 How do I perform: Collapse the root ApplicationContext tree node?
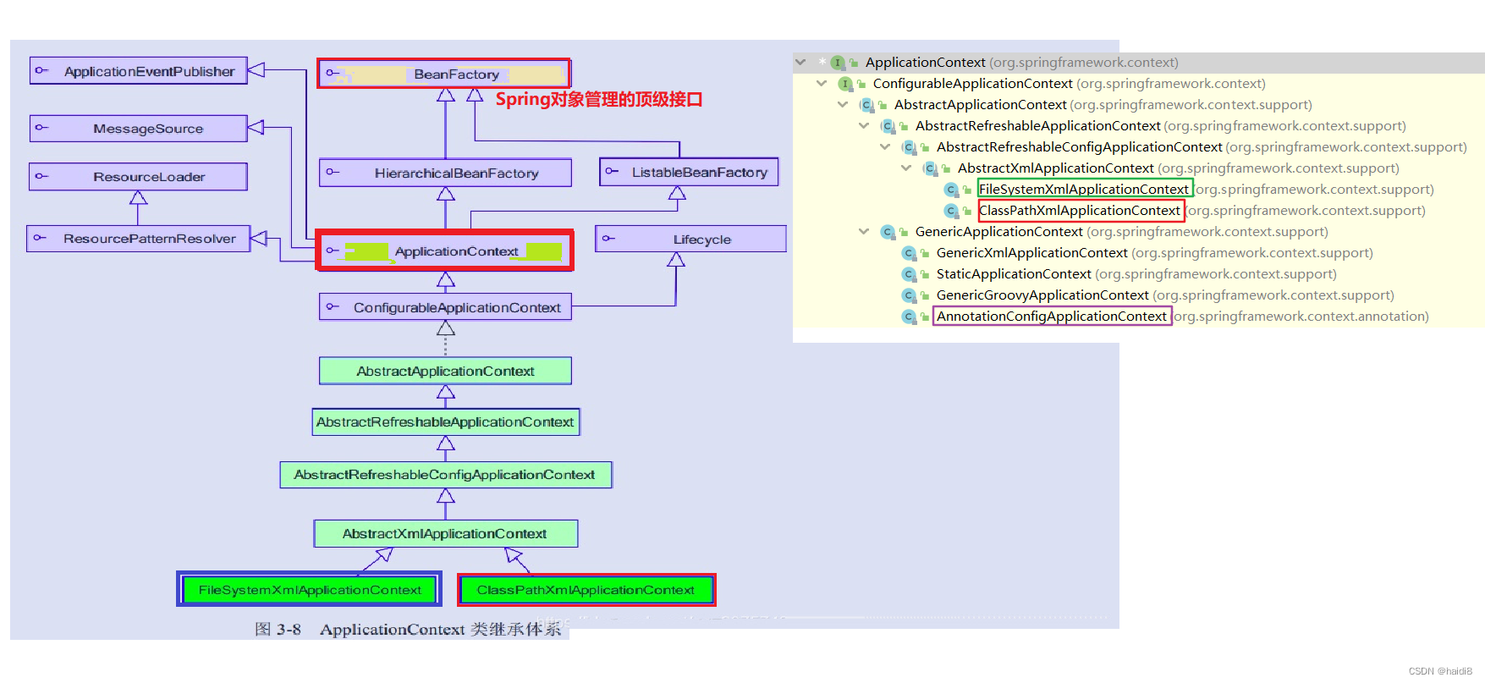tap(800, 63)
